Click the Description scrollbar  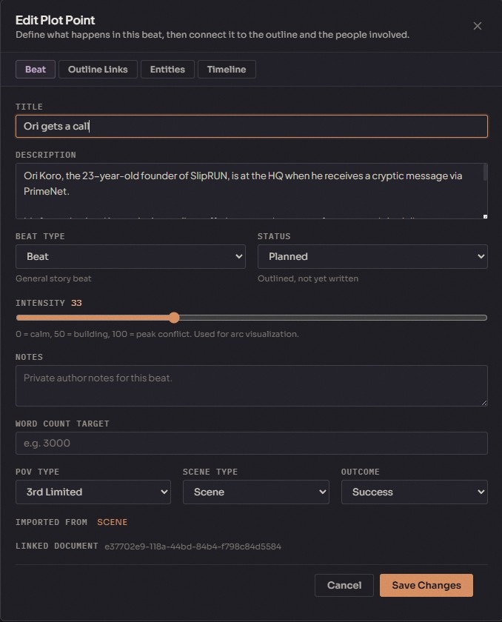point(485,174)
